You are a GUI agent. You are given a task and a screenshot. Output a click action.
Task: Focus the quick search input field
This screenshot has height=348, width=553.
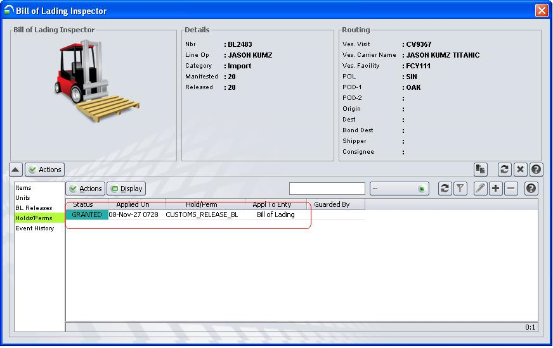tap(327, 189)
